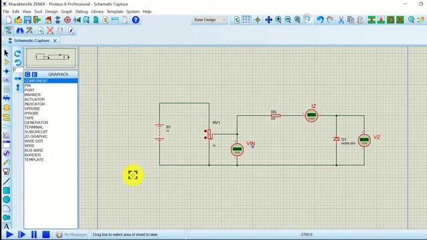The image size is (427, 240).
Task: Select the arrow Selection Mode tool
Action: point(7,53)
